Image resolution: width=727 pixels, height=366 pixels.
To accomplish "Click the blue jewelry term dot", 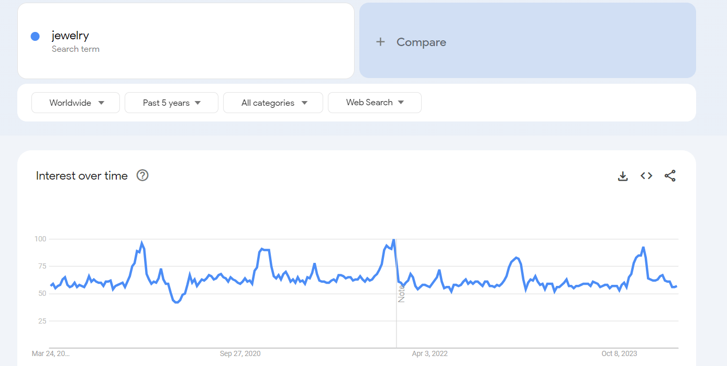I will [x=35, y=36].
